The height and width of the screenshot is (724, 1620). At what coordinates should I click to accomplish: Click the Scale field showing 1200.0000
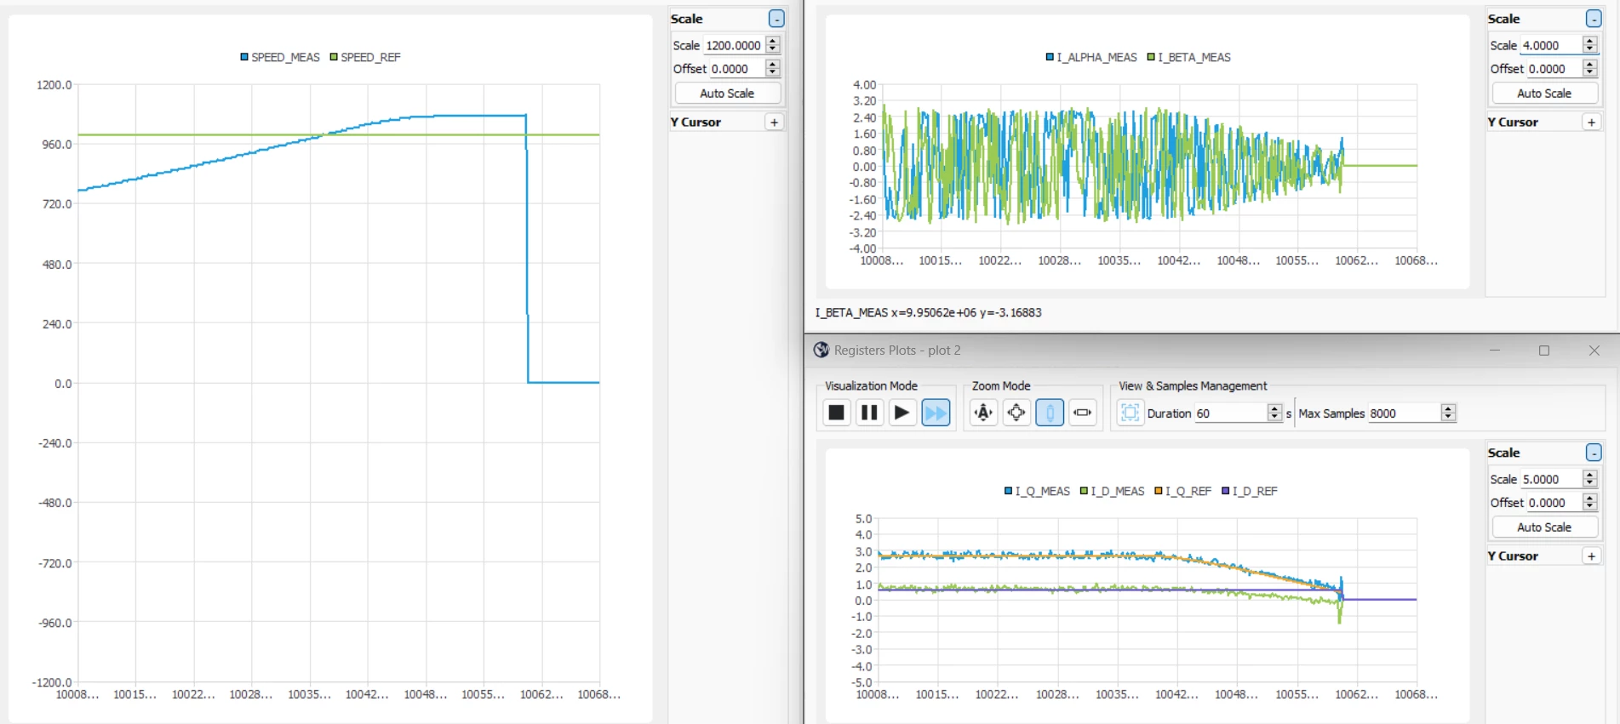tap(734, 45)
